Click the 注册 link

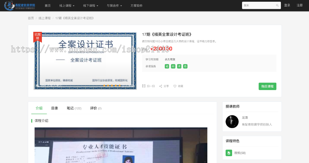click(x=300, y=5)
